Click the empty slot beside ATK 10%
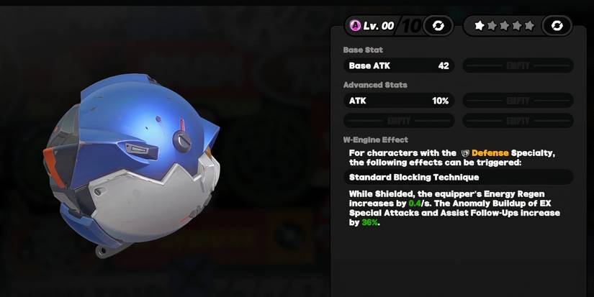Screen dimensions: 594x297 point(518,101)
